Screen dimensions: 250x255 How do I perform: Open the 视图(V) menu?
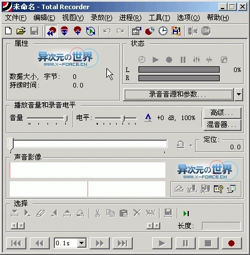click(x=73, y=18)
